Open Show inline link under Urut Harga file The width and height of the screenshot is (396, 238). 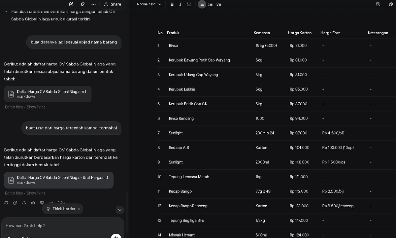pos(36,193)
